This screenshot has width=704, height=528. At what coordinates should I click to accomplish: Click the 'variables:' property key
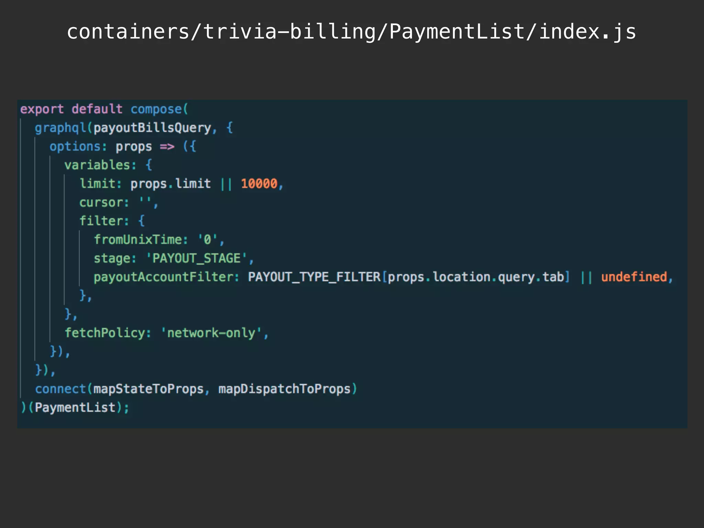[x=100, y=165]
